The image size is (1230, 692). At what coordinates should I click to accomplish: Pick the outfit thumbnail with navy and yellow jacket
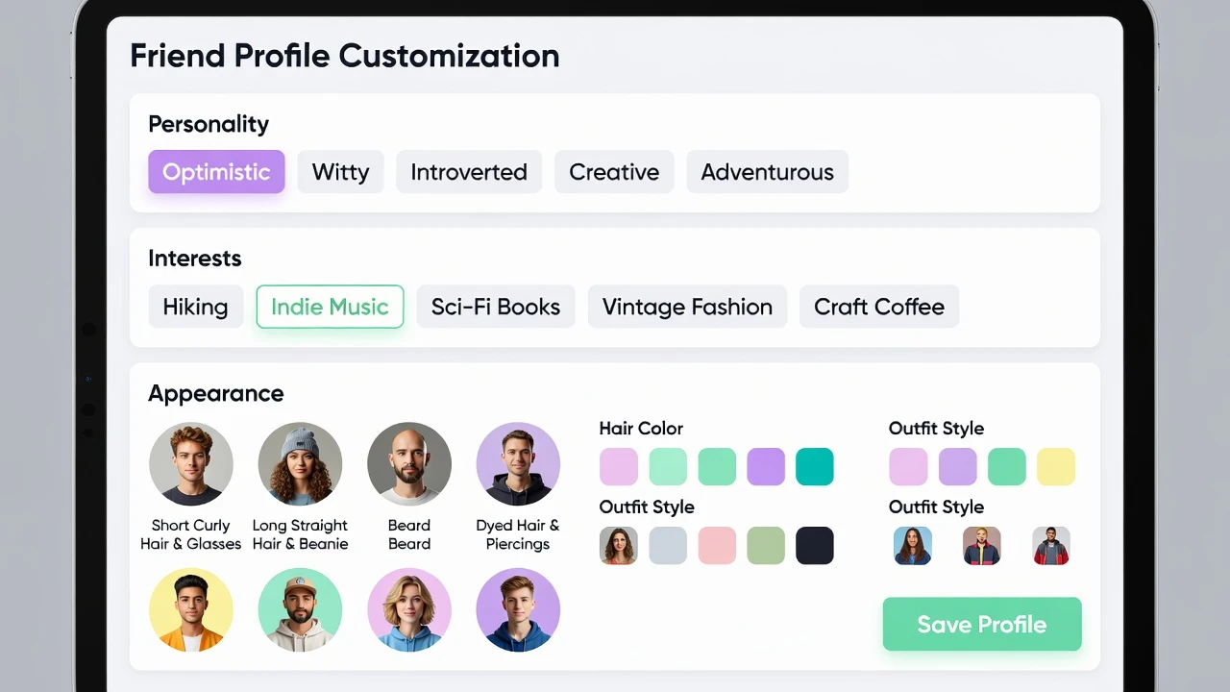point(982,545)
